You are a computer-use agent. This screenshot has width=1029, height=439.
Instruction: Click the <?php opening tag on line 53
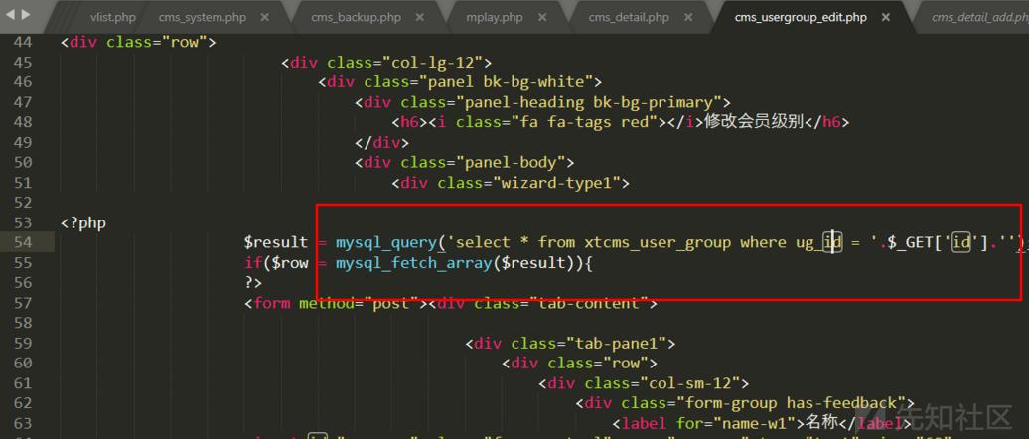point(83,223)
